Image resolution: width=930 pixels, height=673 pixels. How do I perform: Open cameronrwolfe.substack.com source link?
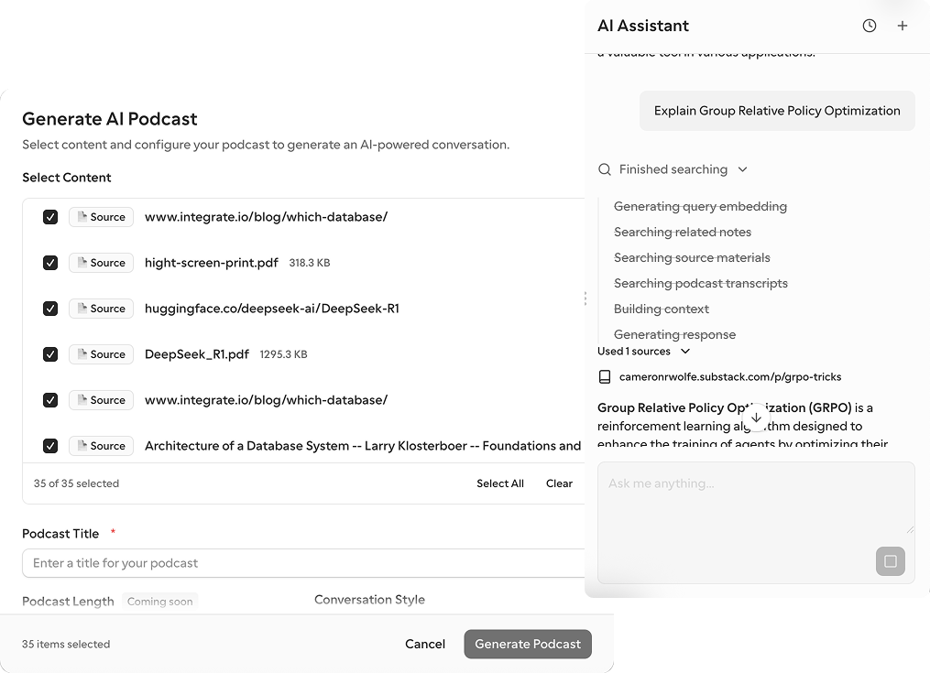point(730,376)
